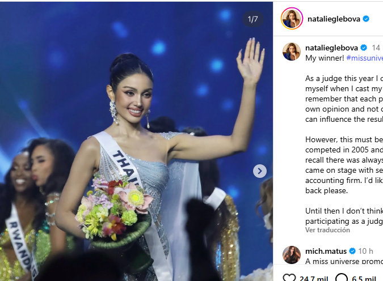This screenshot has width=383, height=281.
Task: Open nataliegleboova profile from header username
Action: point(334,19)
